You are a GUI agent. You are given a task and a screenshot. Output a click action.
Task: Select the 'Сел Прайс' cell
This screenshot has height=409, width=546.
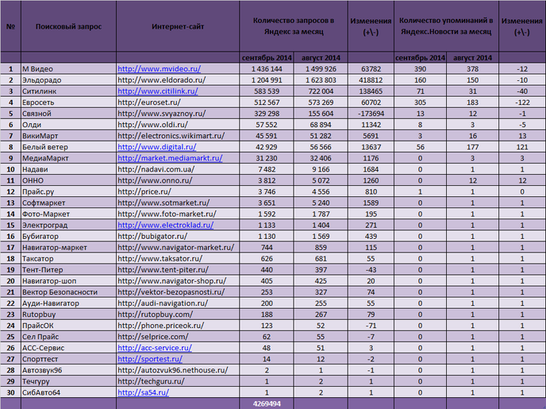[68, 337]
